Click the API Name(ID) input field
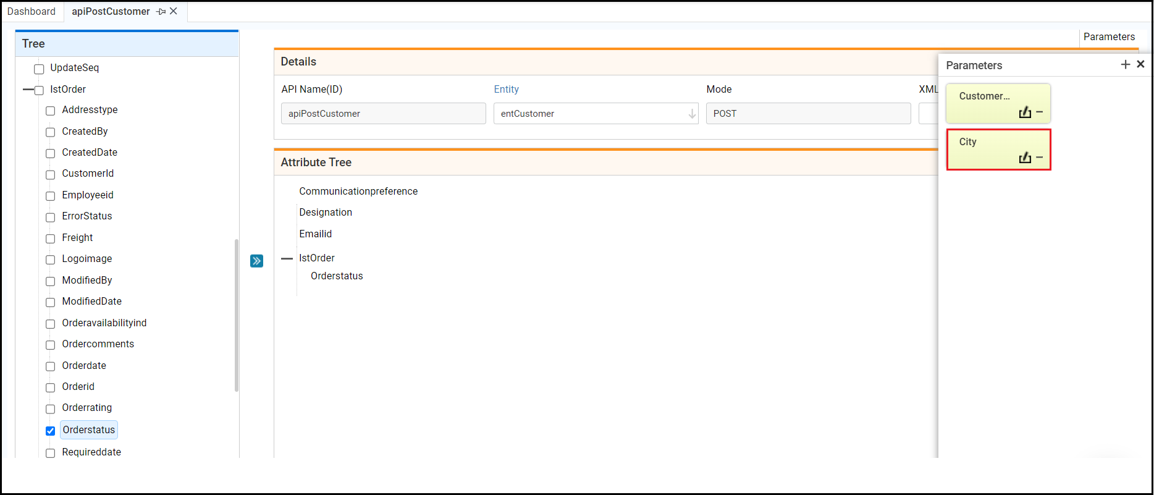This screenshot has width=1154, height=495. click(x=384, y=114)
